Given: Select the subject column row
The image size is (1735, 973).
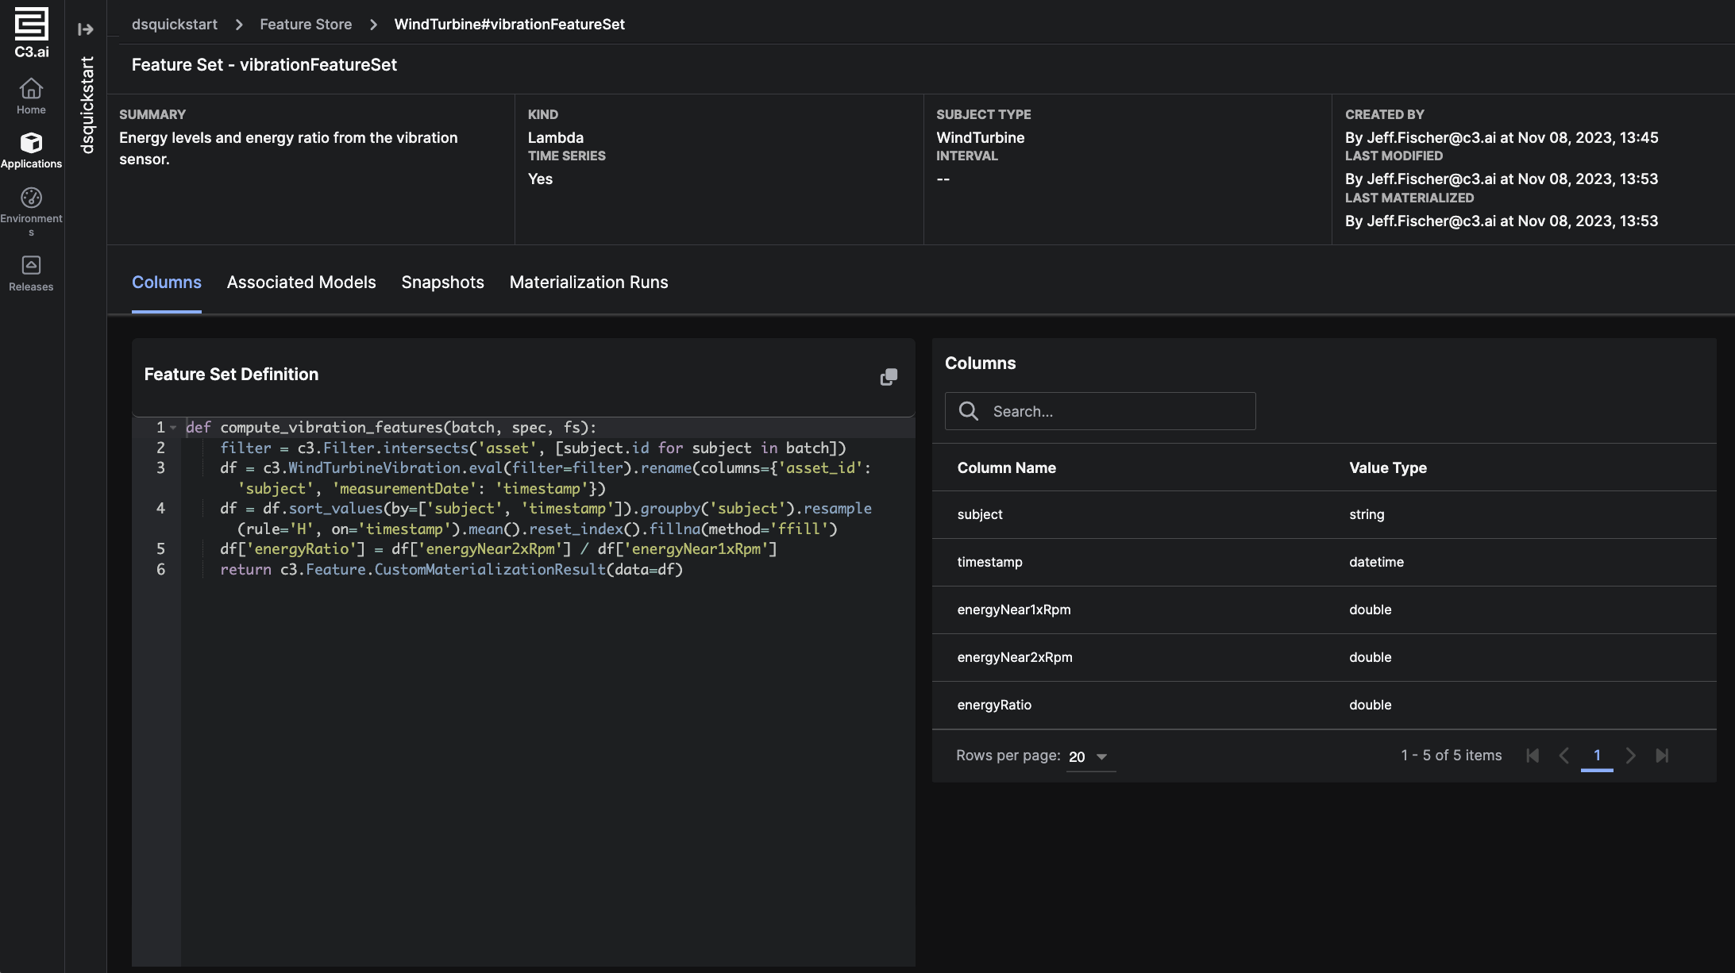Looking at the screenshot, I should click(1324, 515).
